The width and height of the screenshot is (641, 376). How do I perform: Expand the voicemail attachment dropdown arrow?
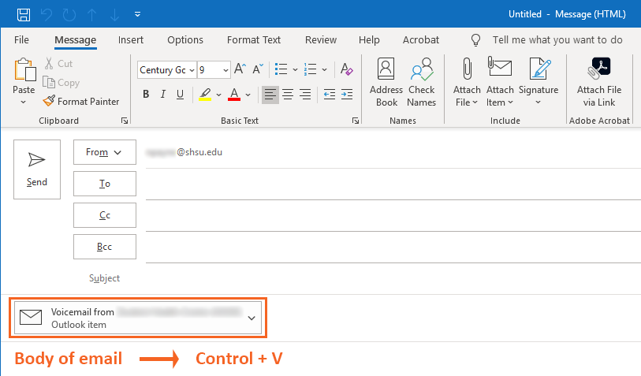pyautogui.click(x=252, y=318)
